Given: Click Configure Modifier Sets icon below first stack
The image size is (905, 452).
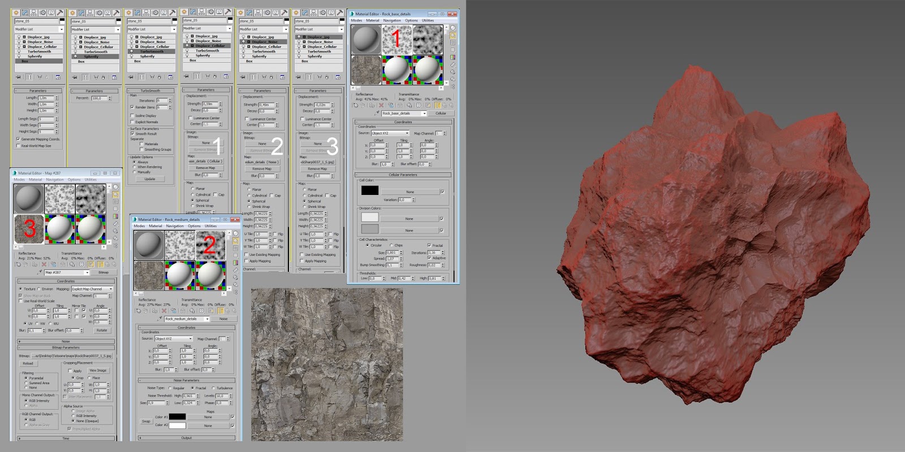Looking at the screenshot, I should (58, 77).
